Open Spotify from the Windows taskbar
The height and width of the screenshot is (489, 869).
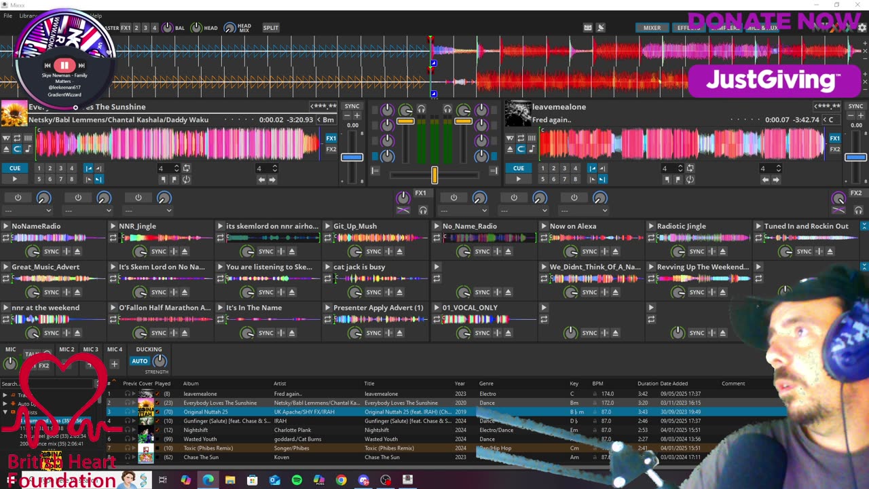pyautogui.click(x=297, y=480)
